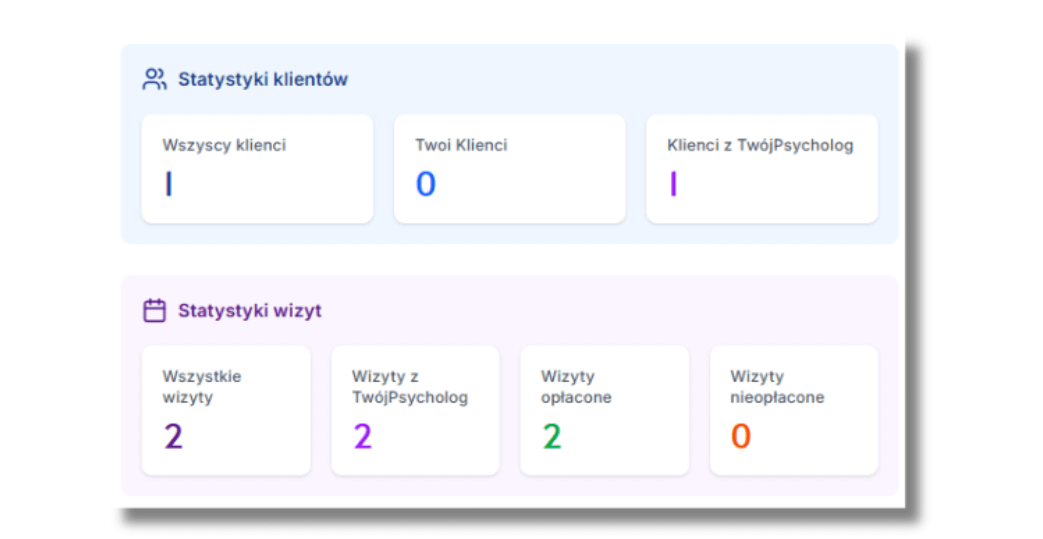Select the Wszystkie wizyty label

[x=202, y=386]
